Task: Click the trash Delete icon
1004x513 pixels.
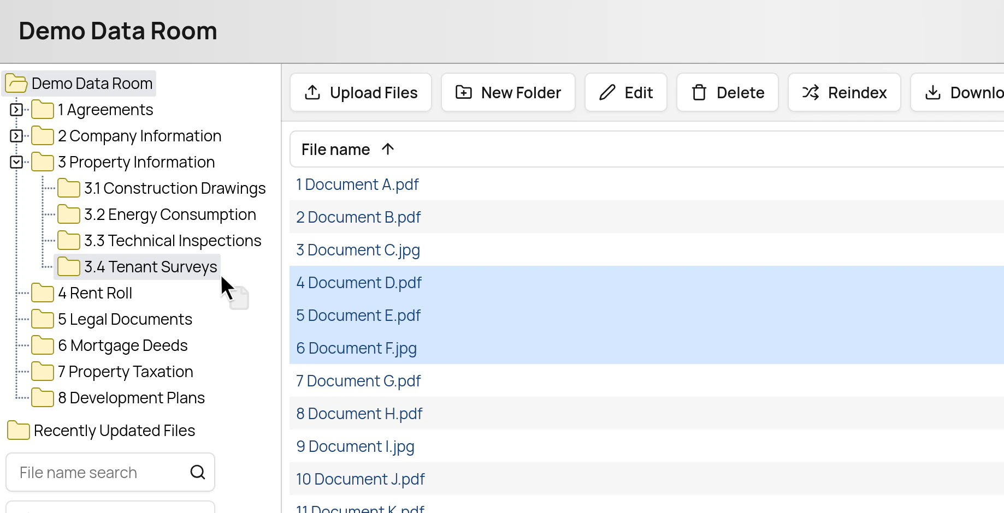Action: click(x=699, y=92)
